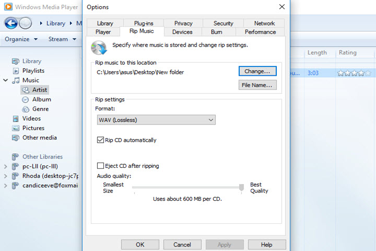Select Genre in the Music tree

(x=41, y=109)
